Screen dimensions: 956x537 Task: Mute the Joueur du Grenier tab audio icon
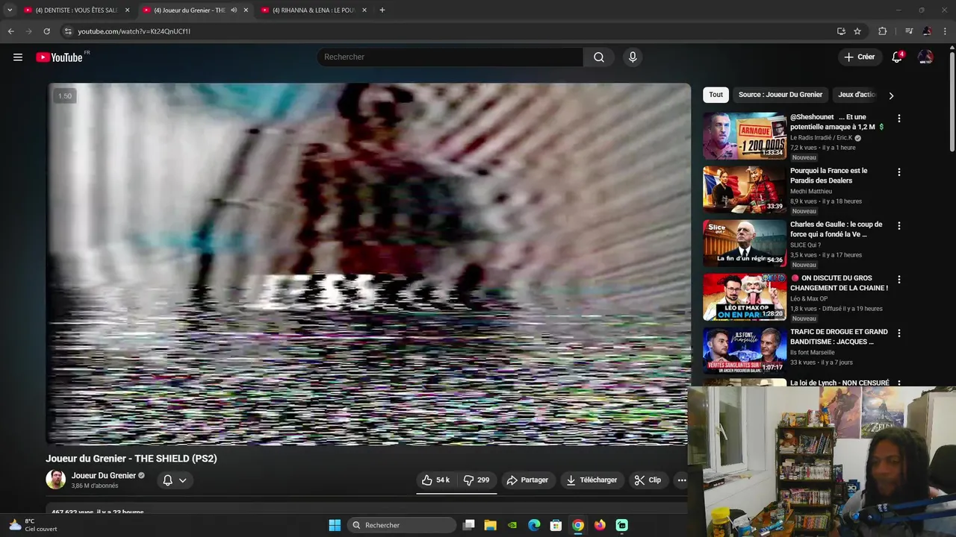(x=234, y=10)
